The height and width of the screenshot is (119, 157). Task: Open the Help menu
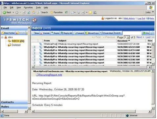[46, 8]
